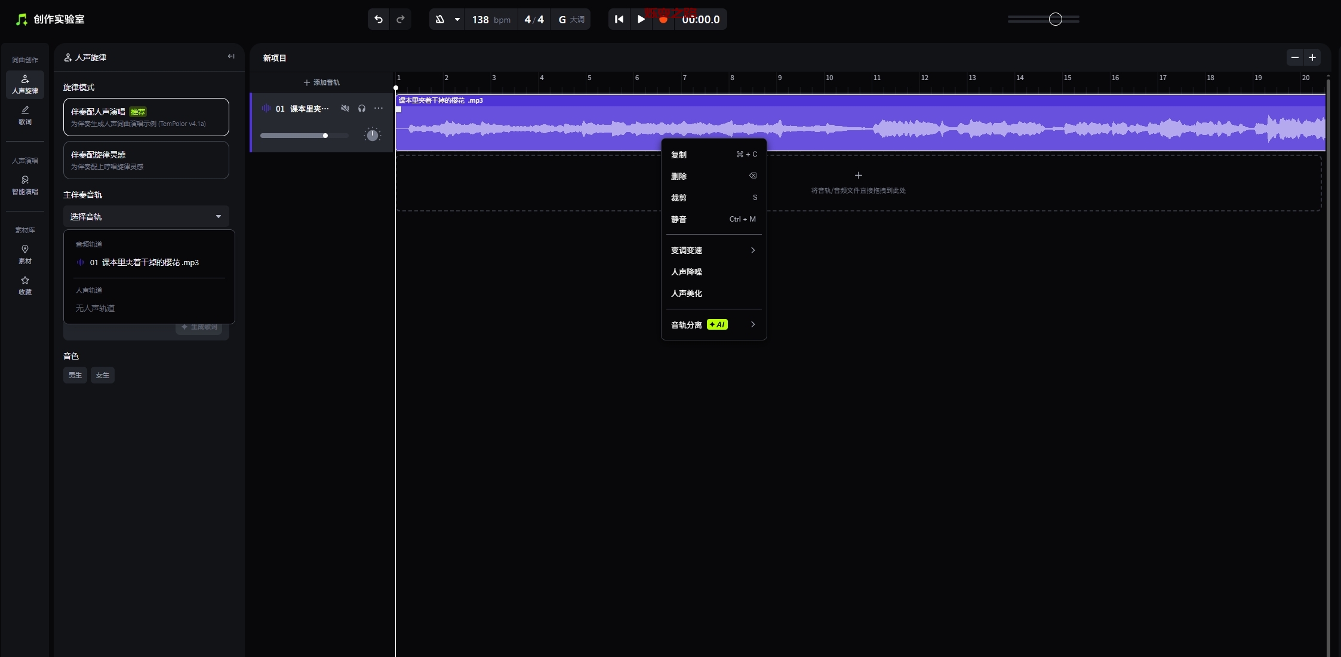Toggle solo headphones on track 01
Image resolution: width=1341 pixels, height=657 pixels.
pyautogui.click(x=361, y=108)
